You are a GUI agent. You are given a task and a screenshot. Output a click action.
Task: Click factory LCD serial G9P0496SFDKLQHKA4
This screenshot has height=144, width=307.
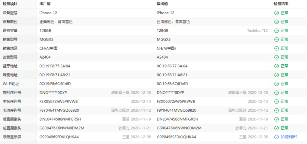(59, 137)
